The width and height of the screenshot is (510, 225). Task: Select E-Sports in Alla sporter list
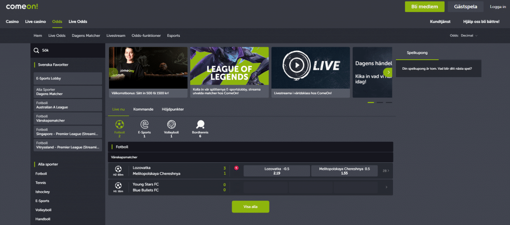tap(42, 201)
